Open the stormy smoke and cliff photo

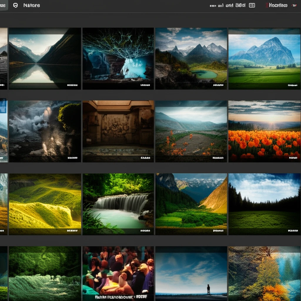point(45,131)
